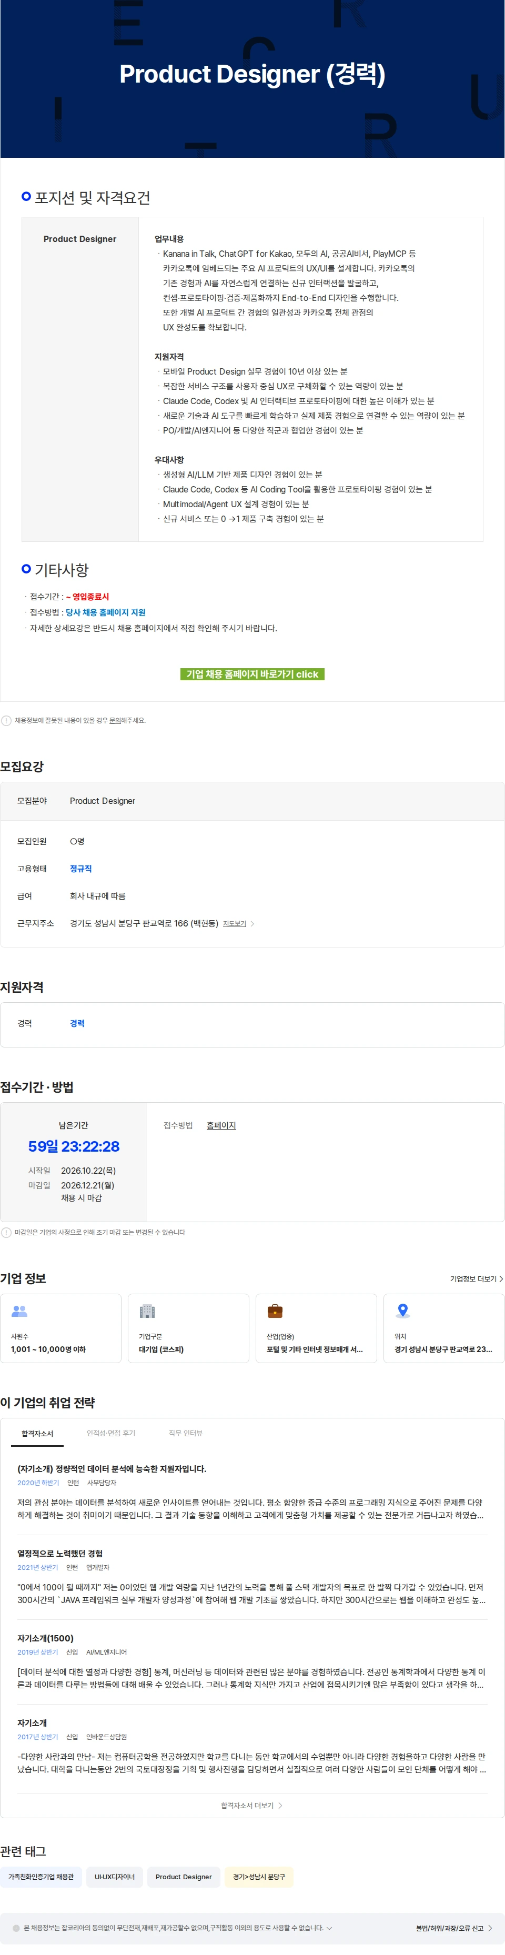Click the info icon beside 채용정보에 잘못된 내용

coord(6,720)
